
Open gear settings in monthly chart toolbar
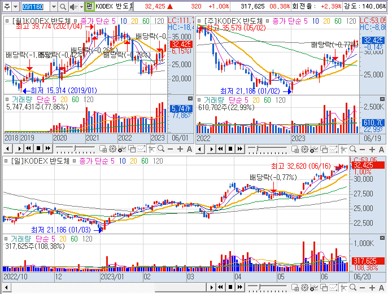tap(112, 149)
